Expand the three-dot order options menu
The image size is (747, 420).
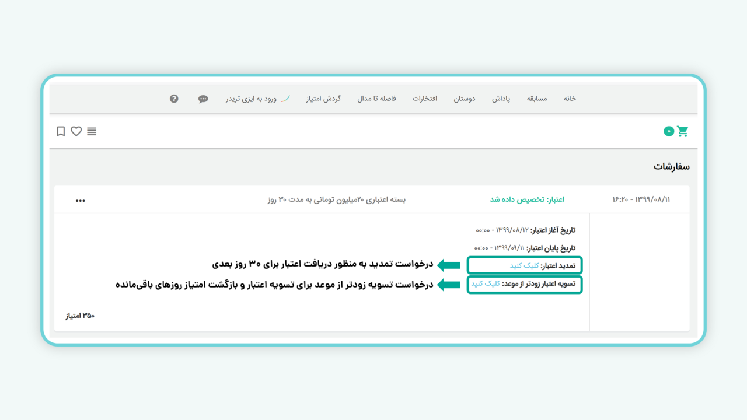click(x=81, y=200)
